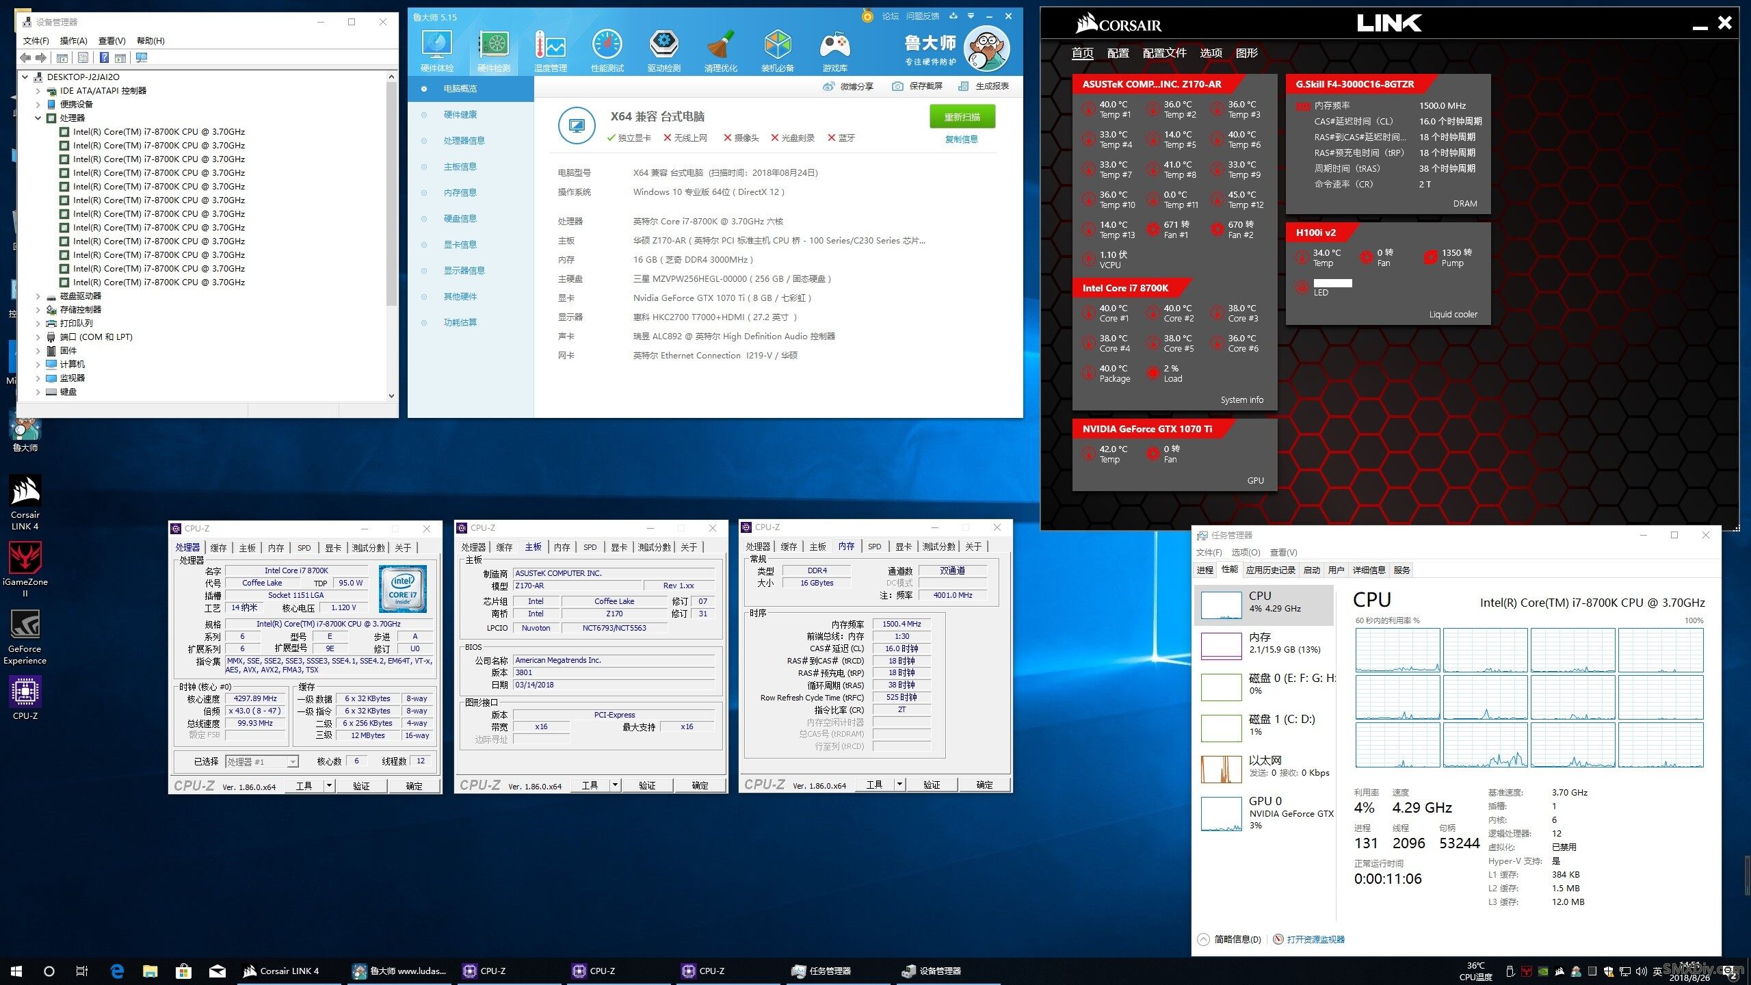Open 选项(O) menu in Task Manager
1751x985 pixels.
pos(1245,552)
